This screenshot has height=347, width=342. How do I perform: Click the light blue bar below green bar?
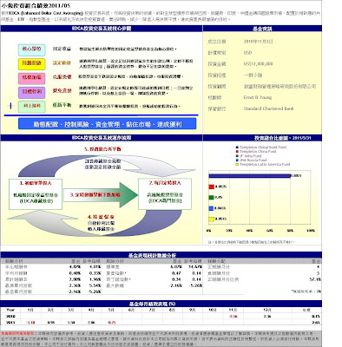pos(212,208)
